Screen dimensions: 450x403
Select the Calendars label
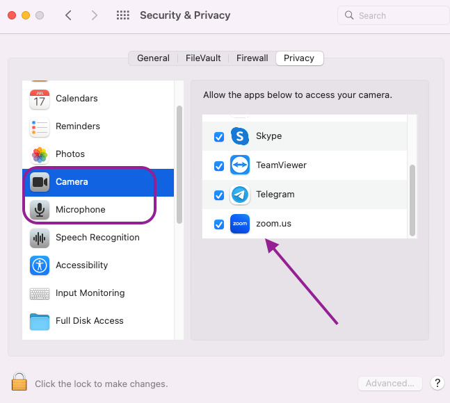[x=77, y=99]
